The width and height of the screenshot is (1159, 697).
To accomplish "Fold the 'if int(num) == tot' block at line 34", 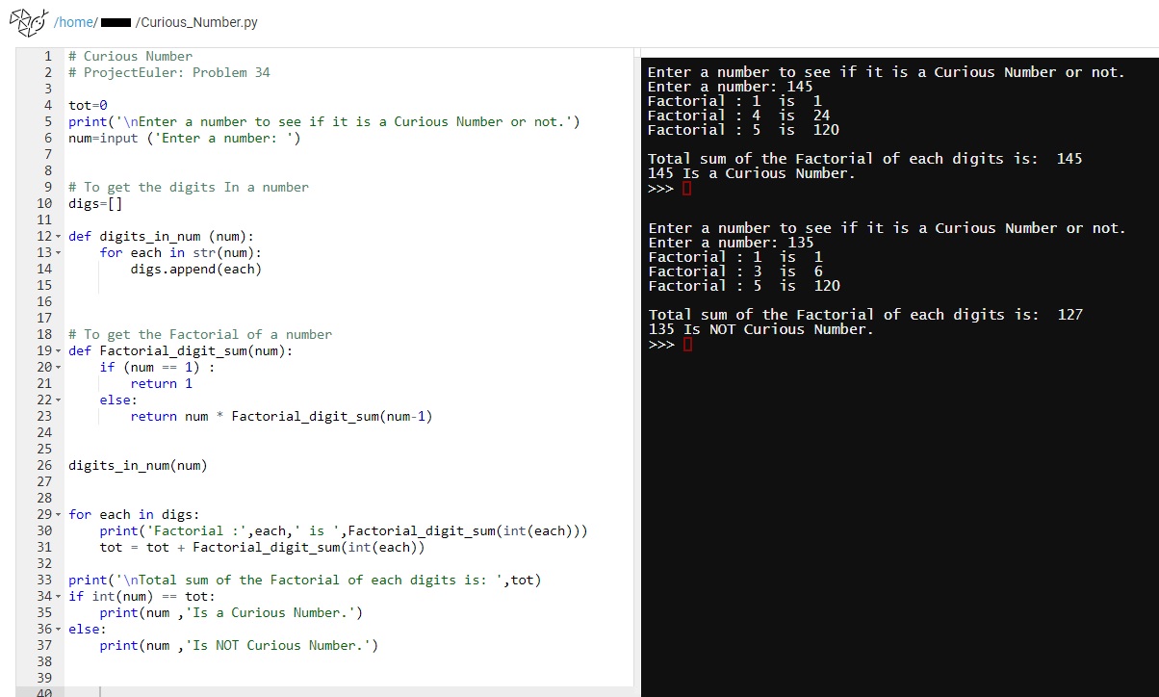I will point(58,596).
